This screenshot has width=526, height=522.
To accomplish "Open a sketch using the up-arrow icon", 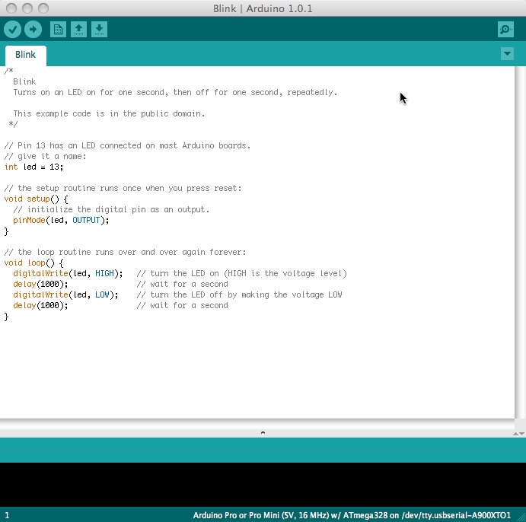I will pyautogui.click(x=78, y=29).
